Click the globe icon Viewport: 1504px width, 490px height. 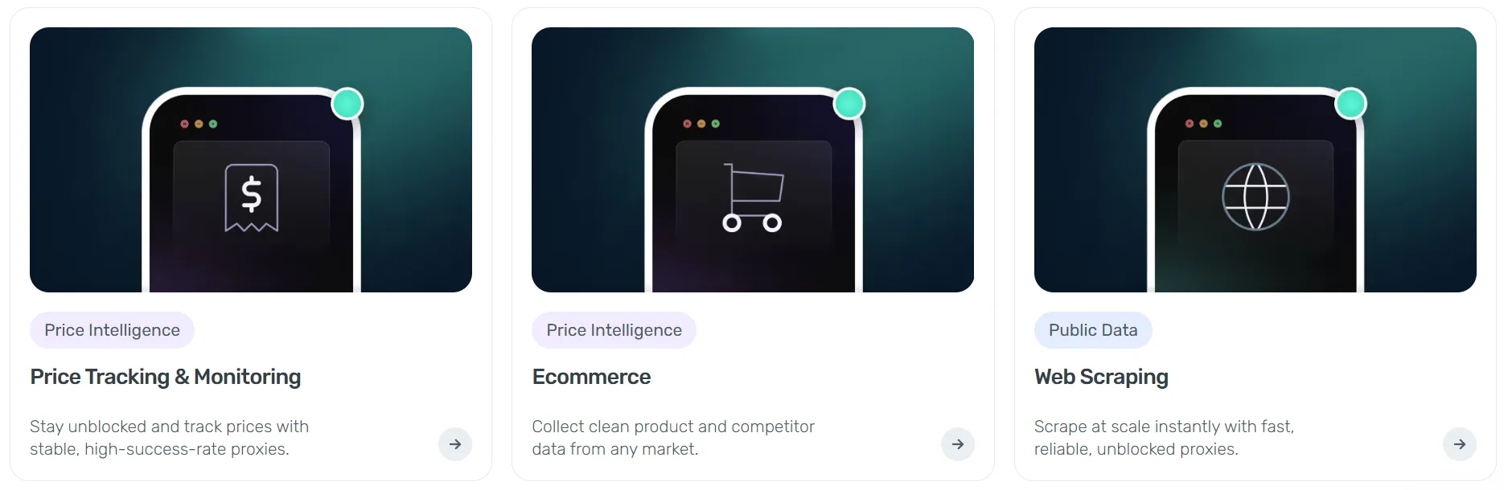click(1255, 197)
